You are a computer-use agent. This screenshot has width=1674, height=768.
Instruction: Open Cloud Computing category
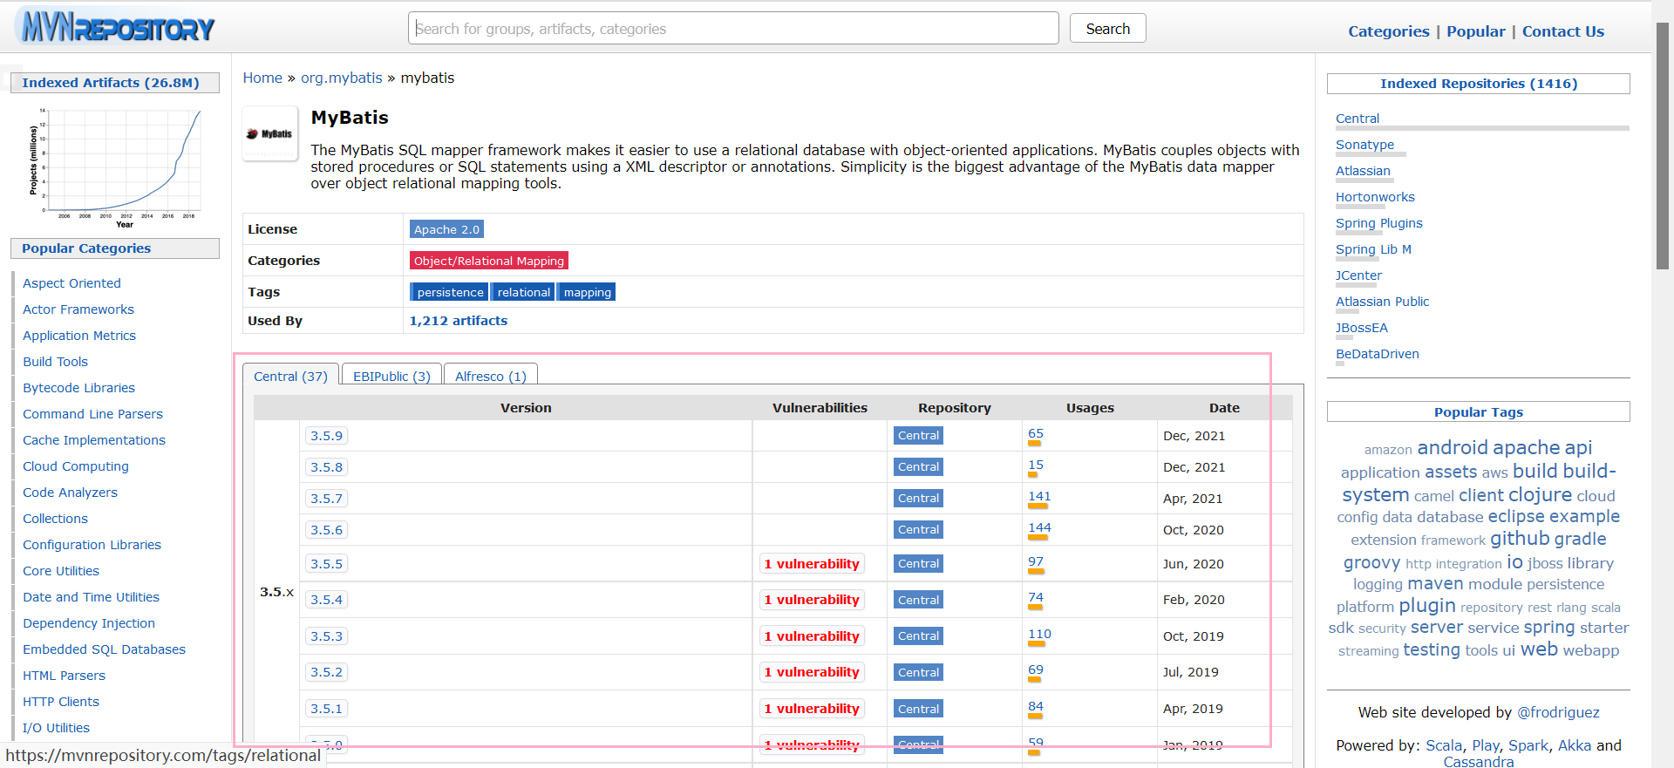(x=76, y=466)
